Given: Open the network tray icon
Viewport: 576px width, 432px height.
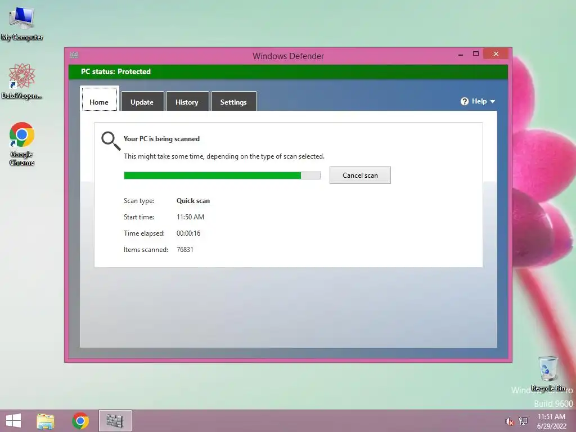Looking at the screenshot, I should pos(523,421).
